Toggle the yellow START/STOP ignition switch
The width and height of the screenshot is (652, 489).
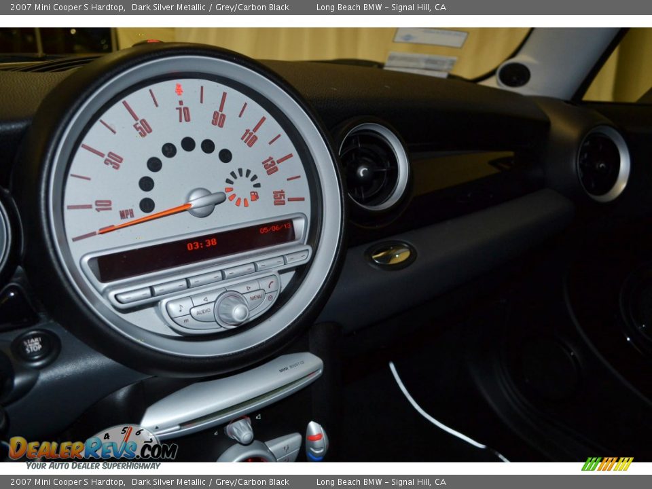click(32, 346)
